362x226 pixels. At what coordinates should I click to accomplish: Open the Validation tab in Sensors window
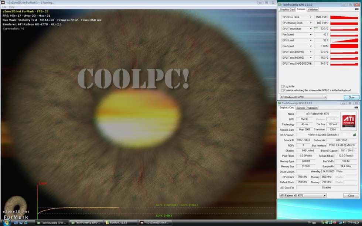point(313,10)
